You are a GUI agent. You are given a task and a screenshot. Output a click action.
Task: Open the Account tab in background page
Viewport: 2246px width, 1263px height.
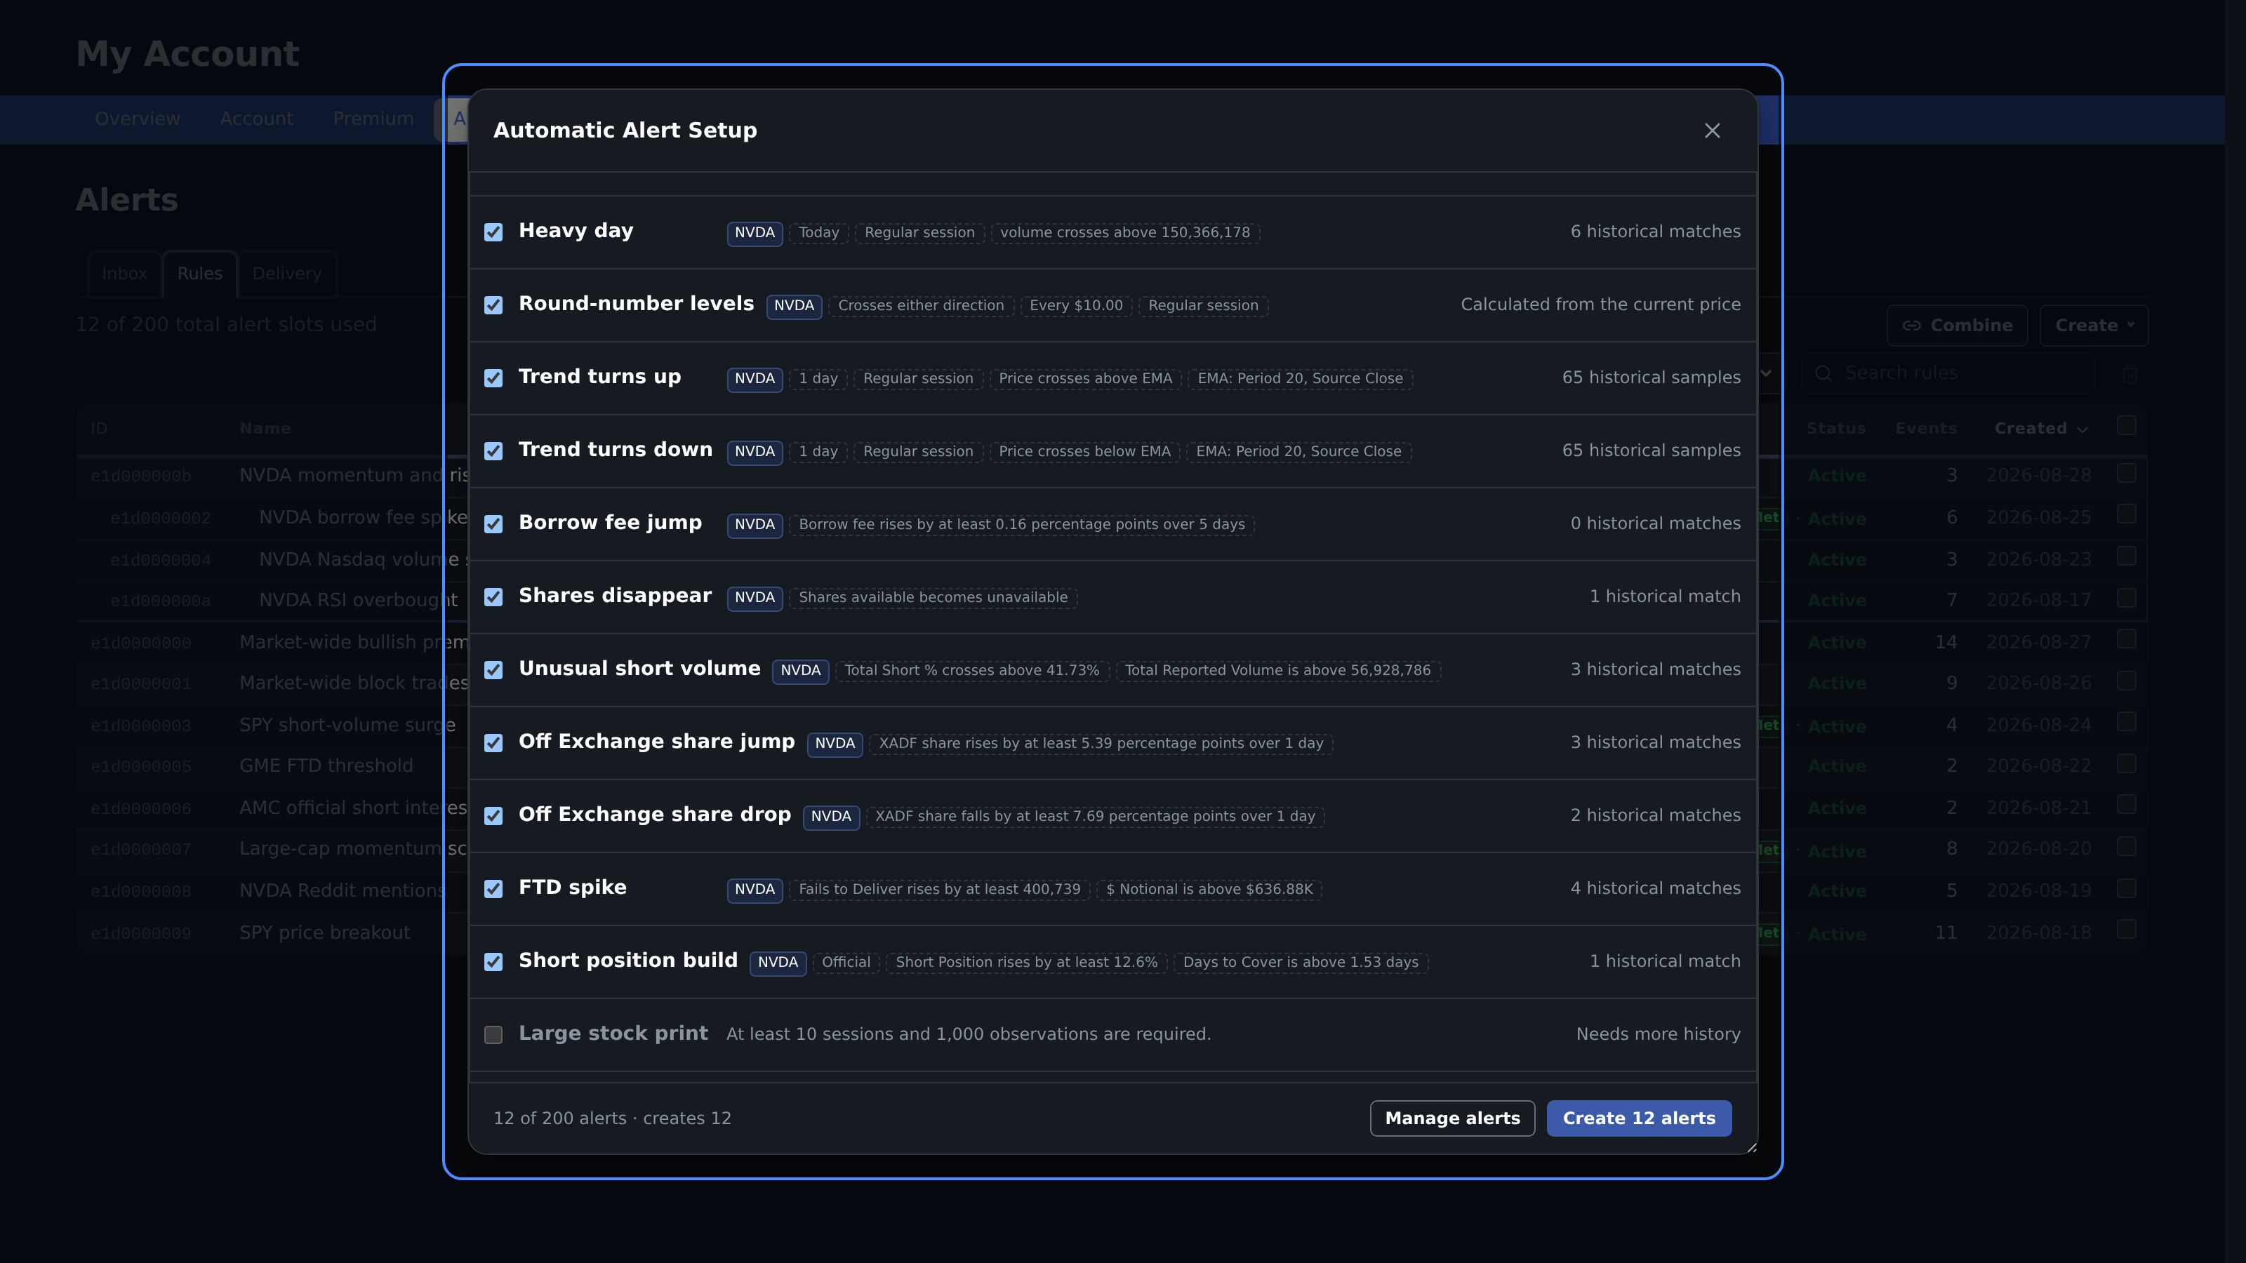(x=256, y=119)
